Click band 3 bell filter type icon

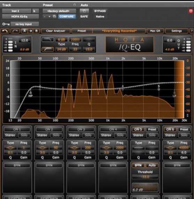pyautogui.click(x=75, y=148)
